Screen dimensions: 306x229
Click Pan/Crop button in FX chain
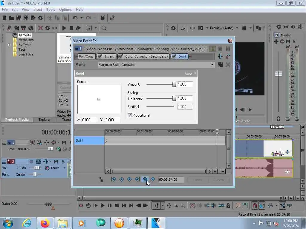[x=86, y=56]
